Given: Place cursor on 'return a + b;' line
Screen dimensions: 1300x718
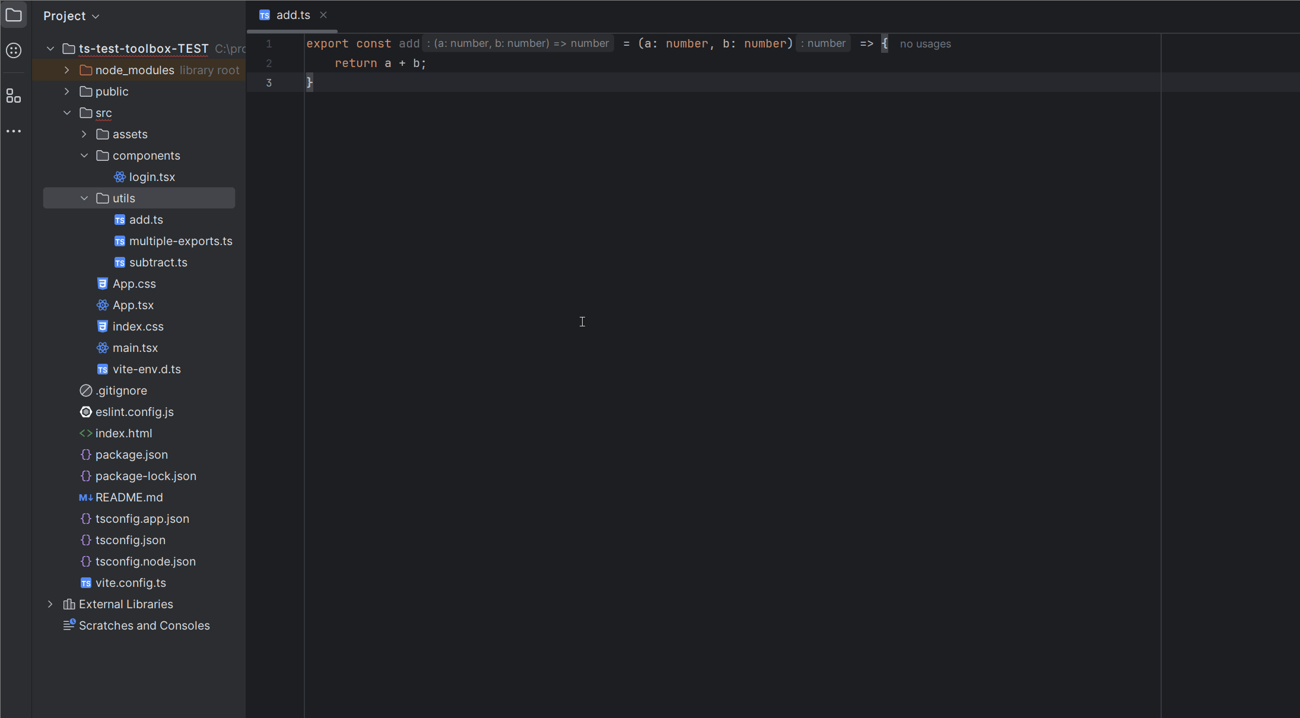Looking at the screenshot, I should coord(380,63).
